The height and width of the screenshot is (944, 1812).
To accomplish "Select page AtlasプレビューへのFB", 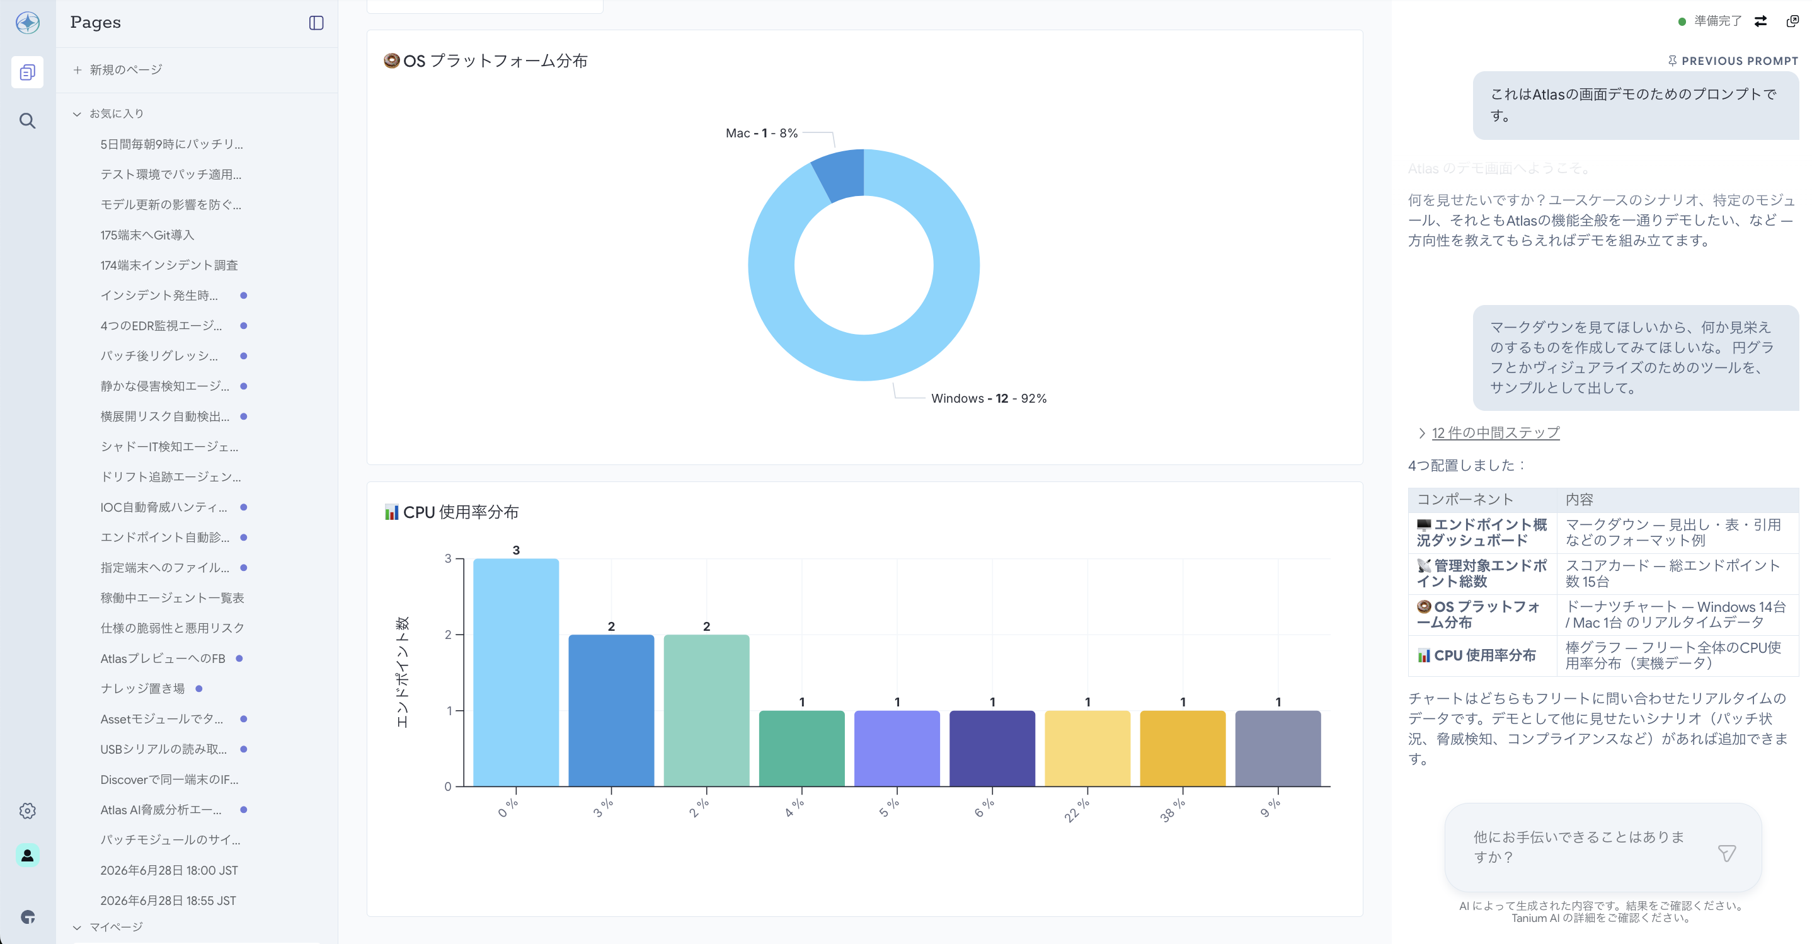I will pos(163,659).
